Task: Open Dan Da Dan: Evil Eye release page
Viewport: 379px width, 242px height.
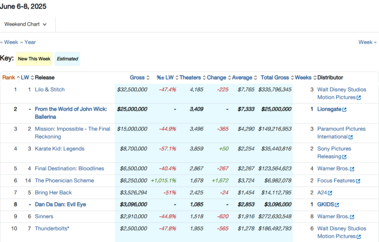Action: [x=60, y=204]
